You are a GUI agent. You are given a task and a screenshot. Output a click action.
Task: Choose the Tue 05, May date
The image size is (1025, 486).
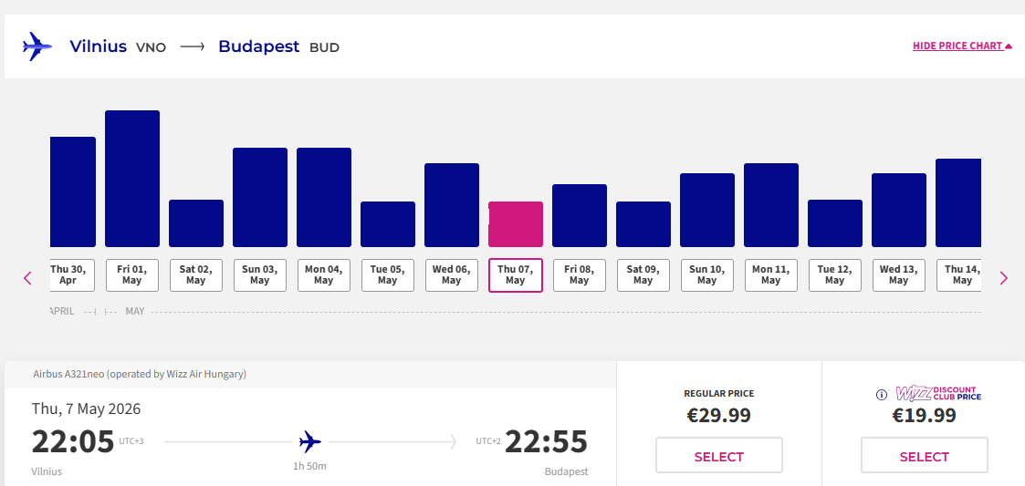coord(388,275)
